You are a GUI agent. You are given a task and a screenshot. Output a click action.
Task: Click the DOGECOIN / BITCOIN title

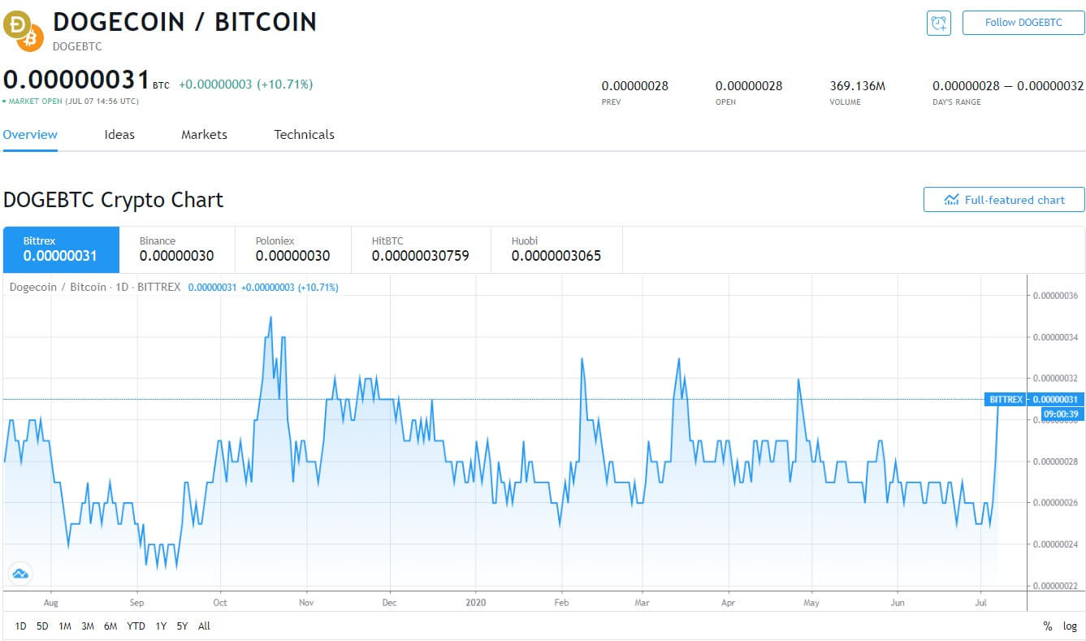click(x=184, y=21)
